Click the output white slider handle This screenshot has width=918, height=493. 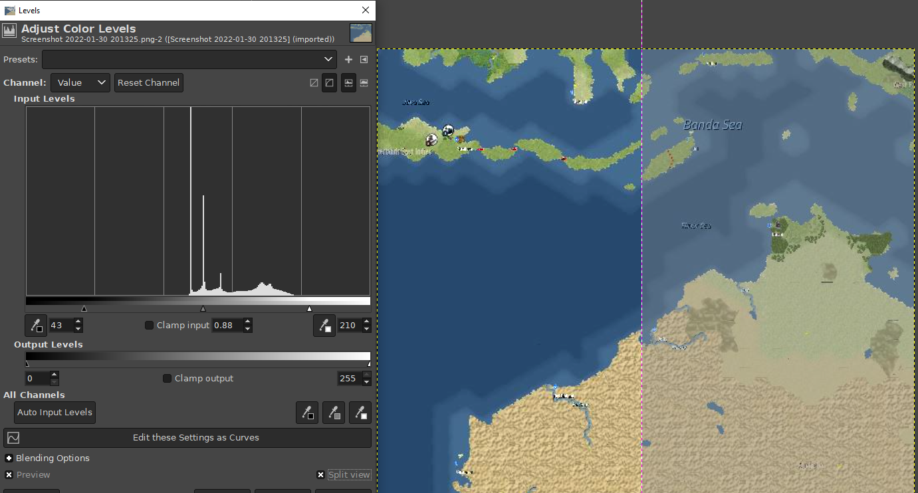[x=369, y=363]
